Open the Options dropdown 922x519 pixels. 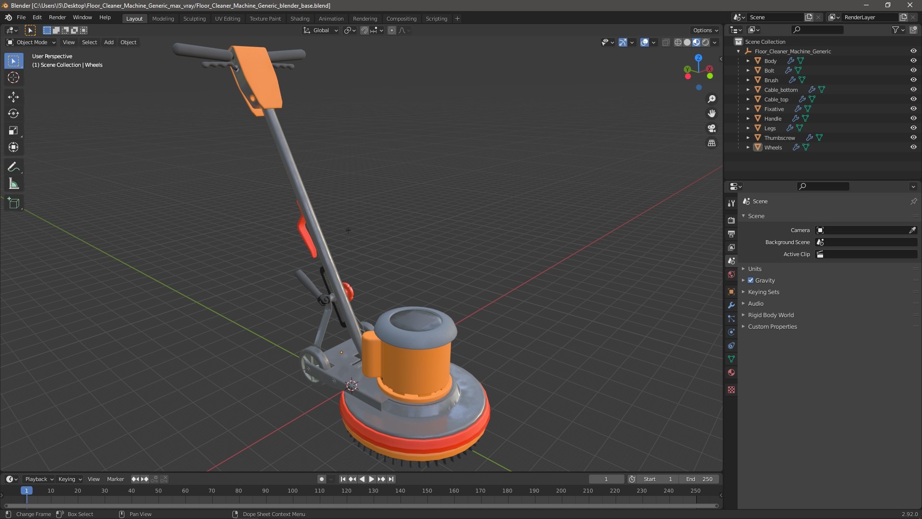pos(705,30)
